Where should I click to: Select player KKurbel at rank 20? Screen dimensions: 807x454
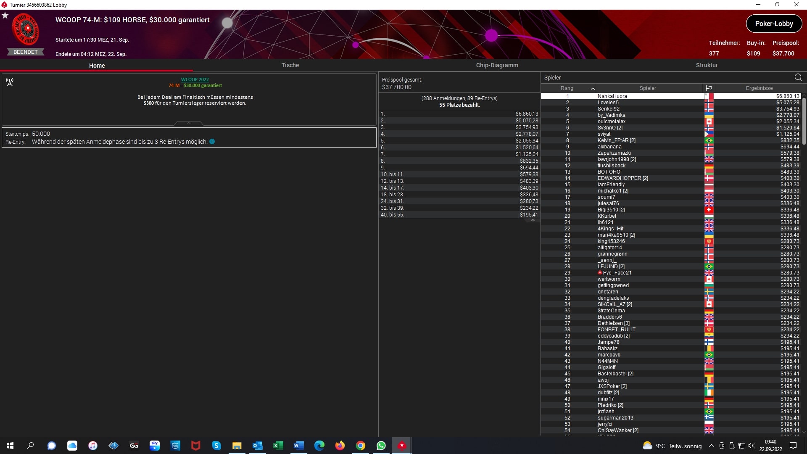[x=671, y=216]
